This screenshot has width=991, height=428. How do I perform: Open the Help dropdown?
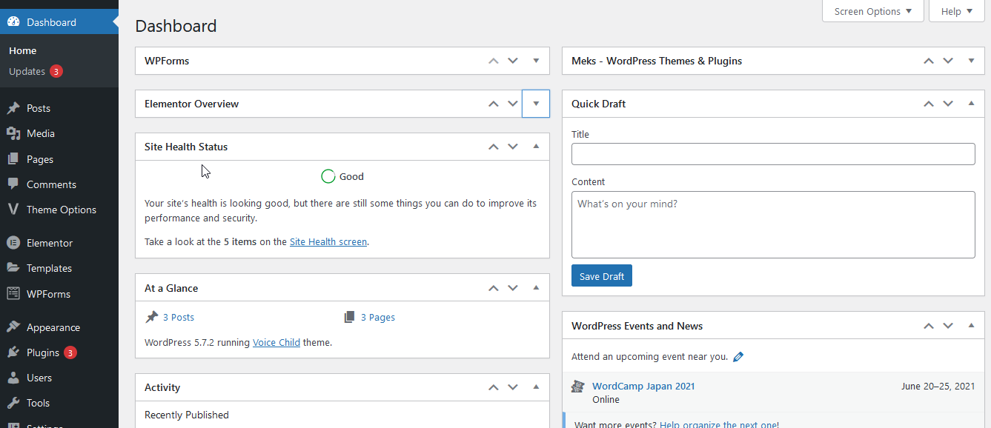tap(956, 11)
